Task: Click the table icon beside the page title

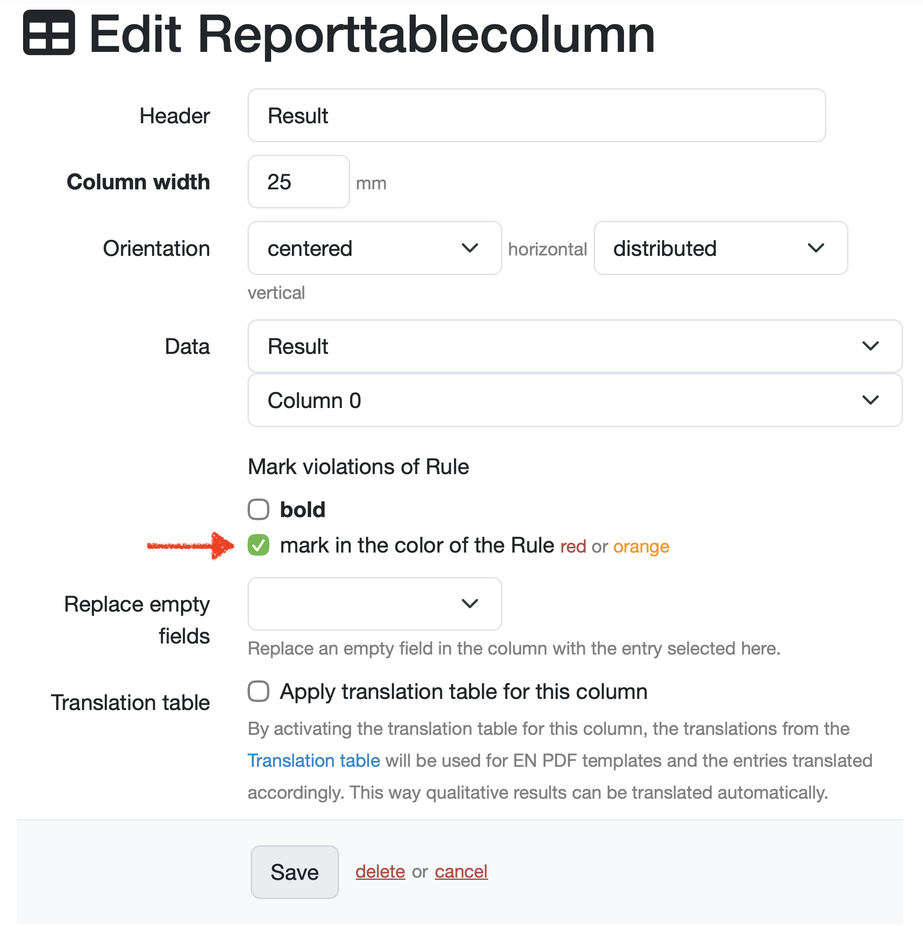Action: pos(49,32)
